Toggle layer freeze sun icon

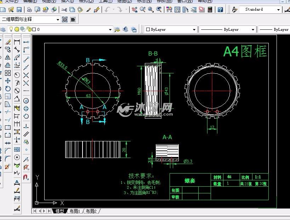click(17, 29)
